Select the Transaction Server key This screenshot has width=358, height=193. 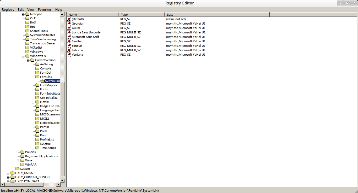tap(43, 43)
